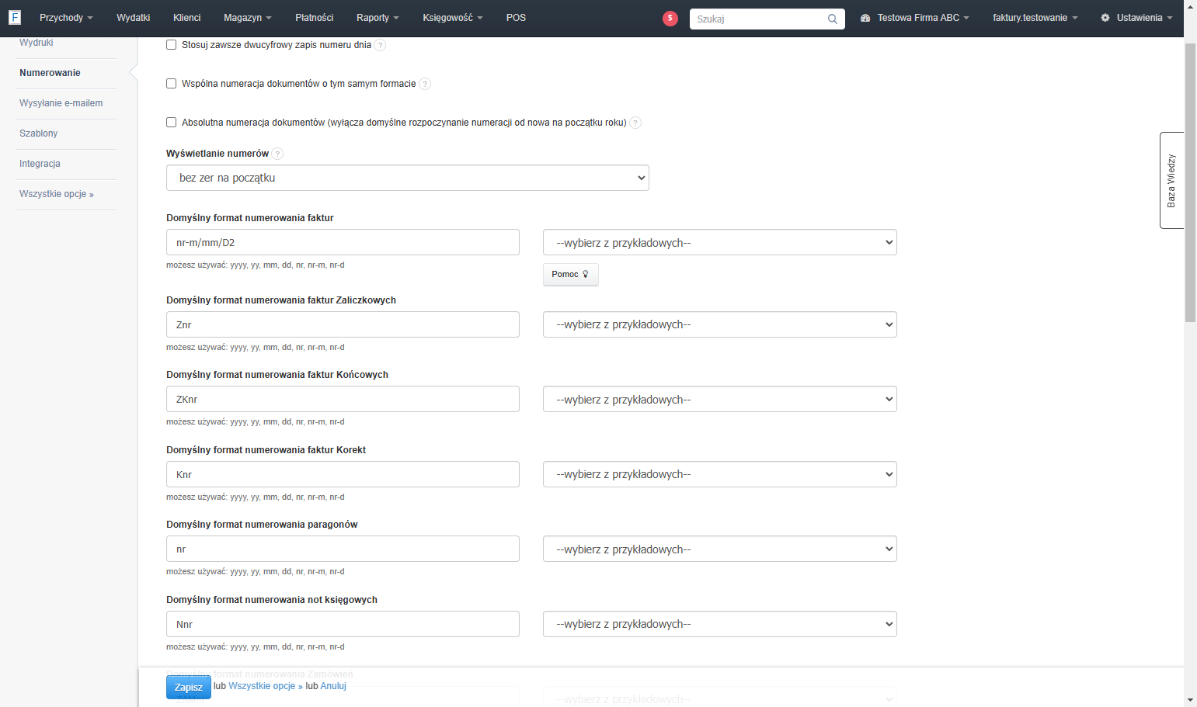Select Szablony in the sidebar

(x=39, y=133)
